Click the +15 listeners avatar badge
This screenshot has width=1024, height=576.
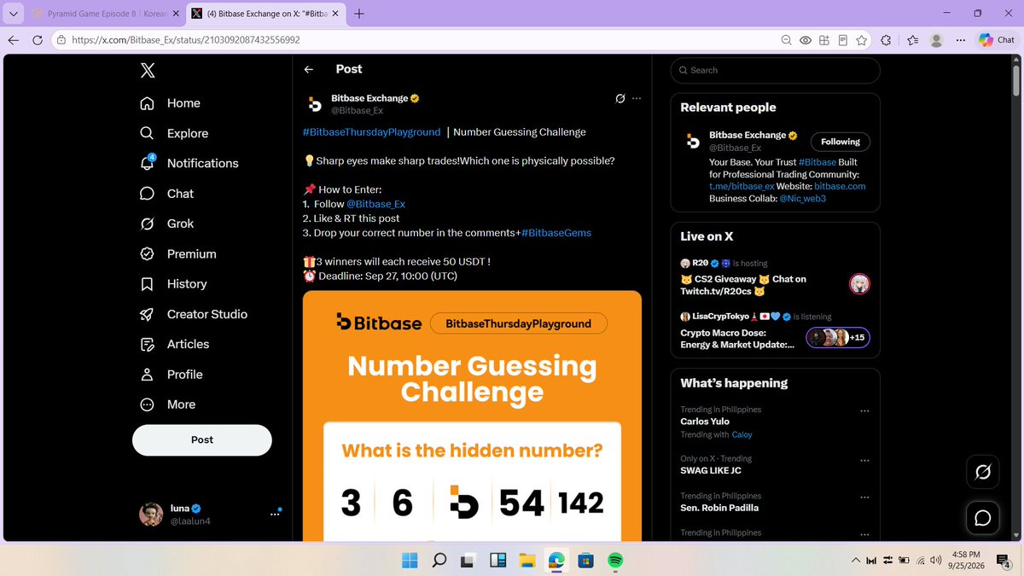[838, 338]
